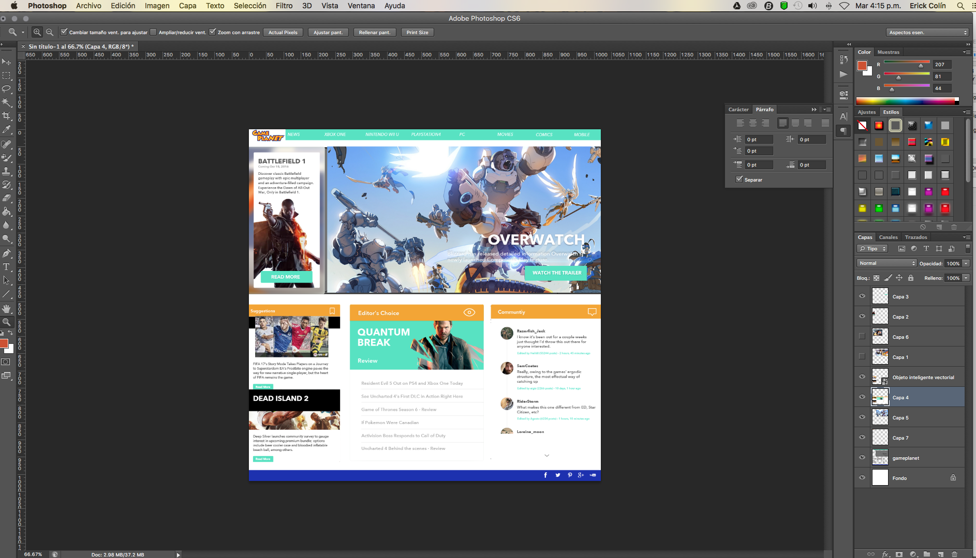
Task: Hide the Capa 2 layer
Action: point(862,316)
